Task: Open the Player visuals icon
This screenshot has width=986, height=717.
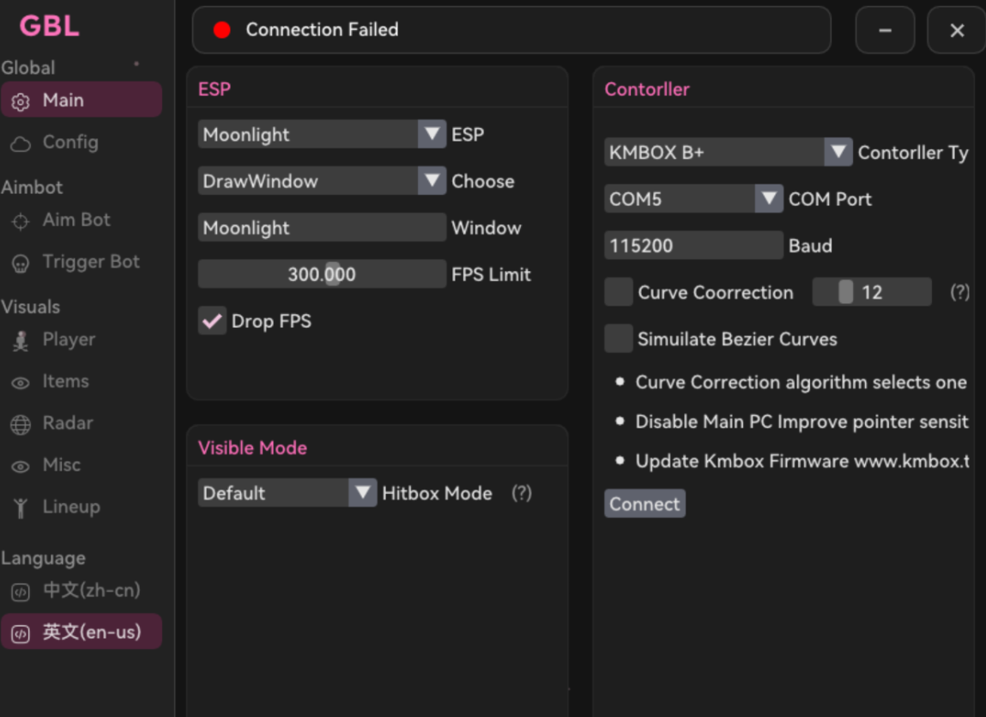Action: pos(21,341)
